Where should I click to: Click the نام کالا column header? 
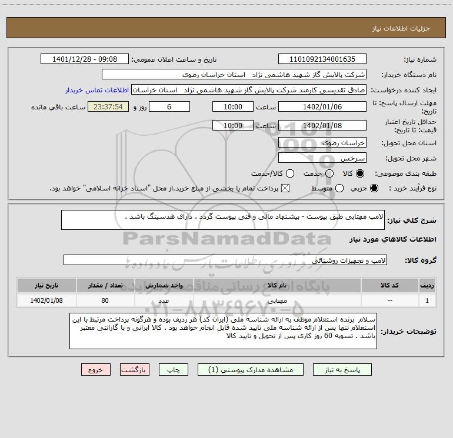tap(277, 286)
